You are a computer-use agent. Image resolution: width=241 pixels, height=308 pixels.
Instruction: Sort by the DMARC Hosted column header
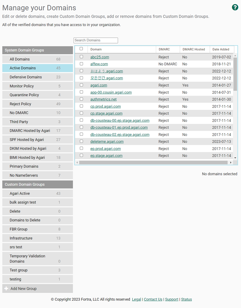(x=195, y=49)
